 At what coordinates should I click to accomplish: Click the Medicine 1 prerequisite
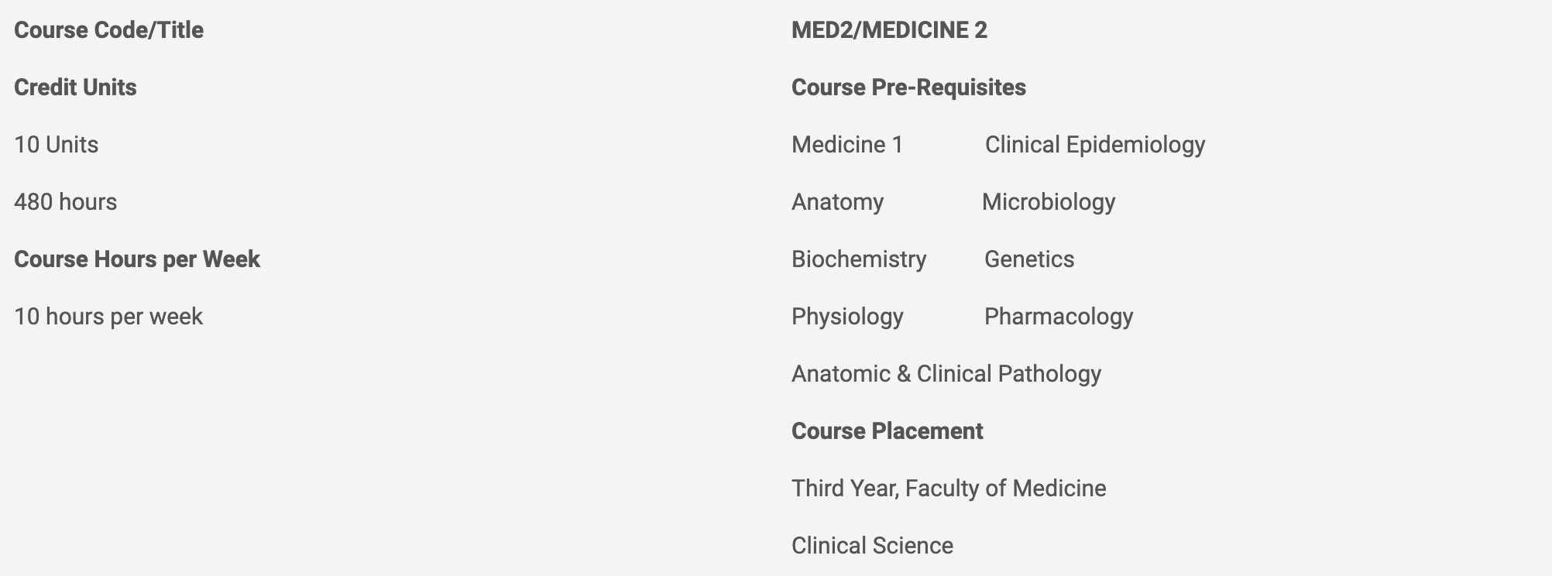[x=847, y=145]
